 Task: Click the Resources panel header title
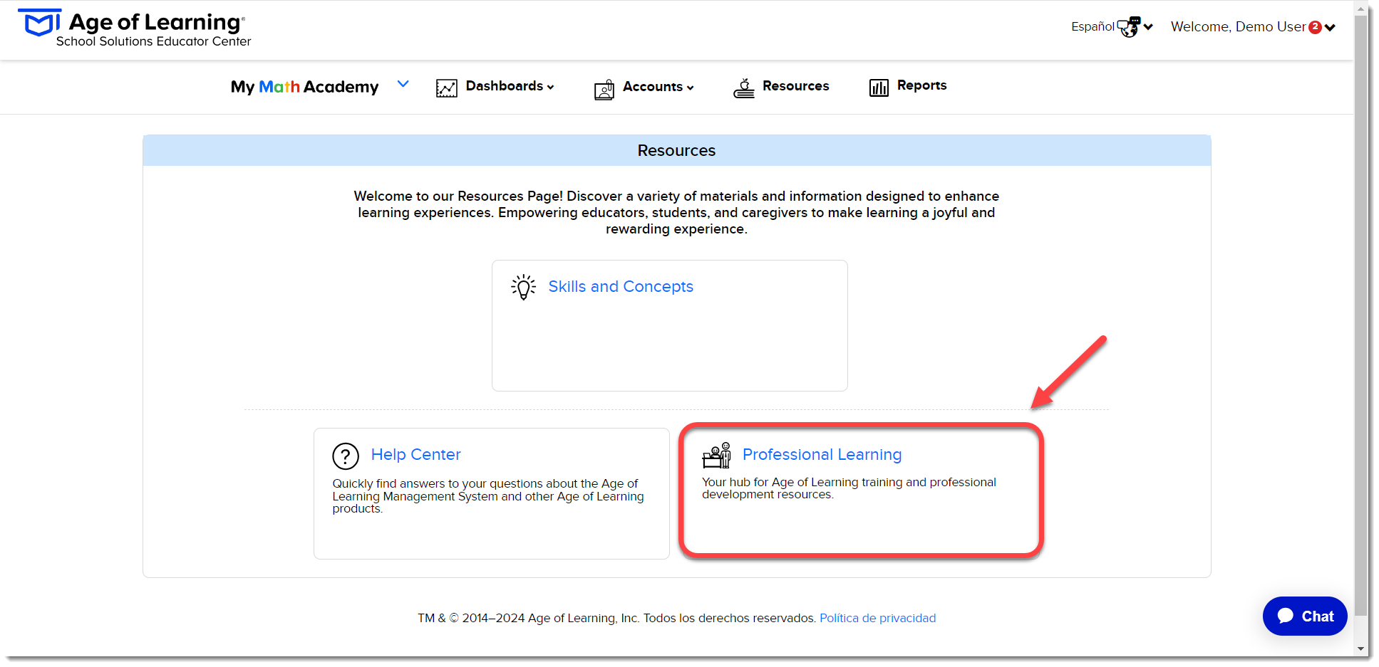pyautogui.click(x=676, y=151)
